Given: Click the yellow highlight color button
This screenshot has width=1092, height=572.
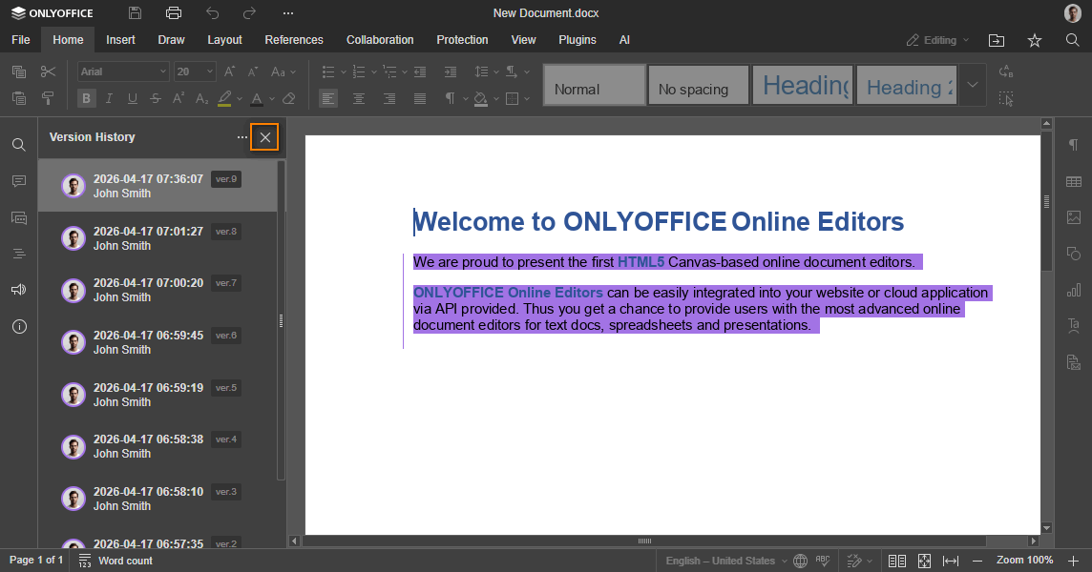Looking at the screenshot, I should (x=224, y=98).
